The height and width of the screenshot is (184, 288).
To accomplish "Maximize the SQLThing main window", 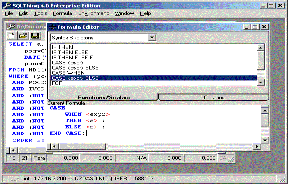I will [x=271, y=6].
